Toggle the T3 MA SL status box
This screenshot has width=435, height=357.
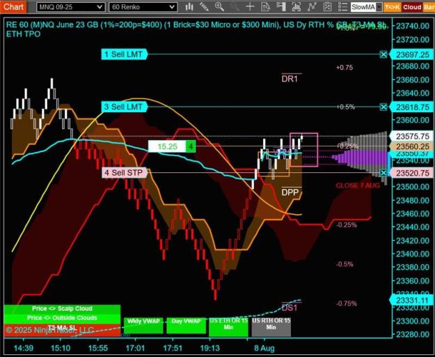coord(62,330)
